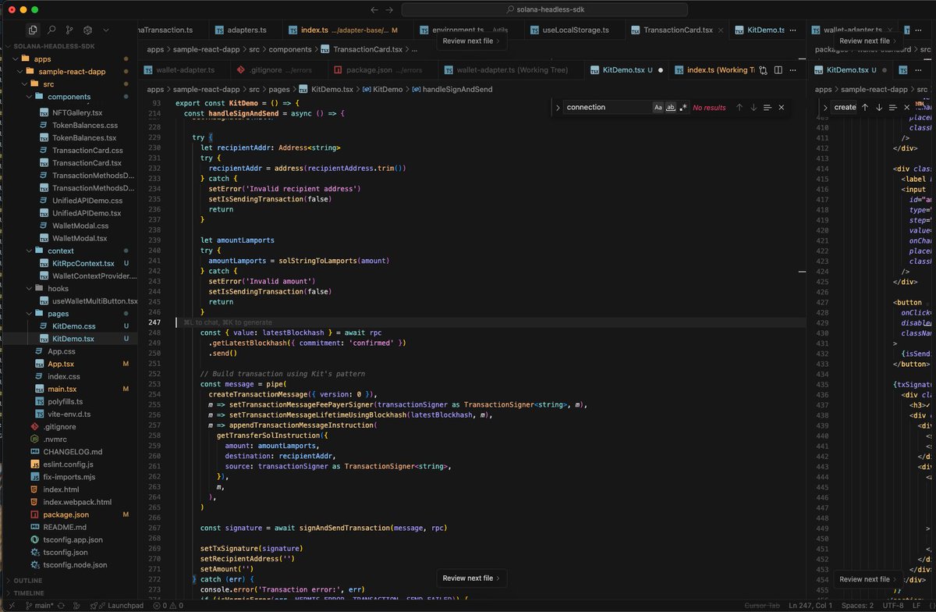Switch to the TransactionCard.tsx tab
The image size is (936, 612).
pos(679,30)
